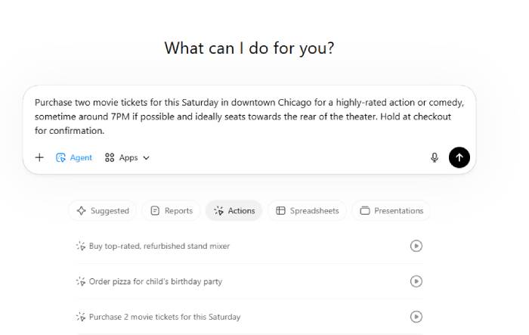Expand the Apps dropdown chevron
Screen dimensions: 529x335
pos(146,158)
